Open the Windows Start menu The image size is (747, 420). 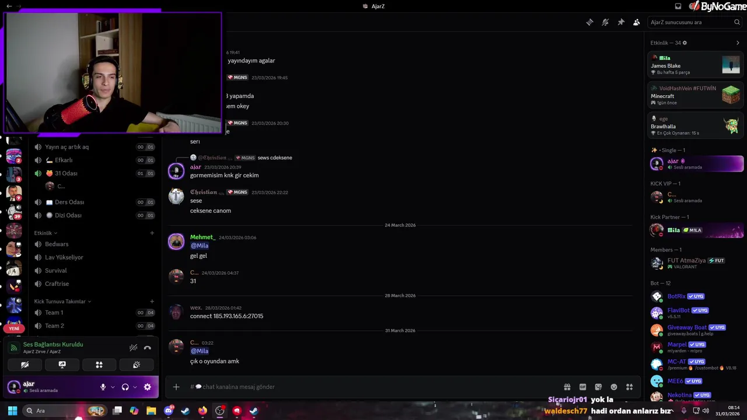click(x=12, y=411)
